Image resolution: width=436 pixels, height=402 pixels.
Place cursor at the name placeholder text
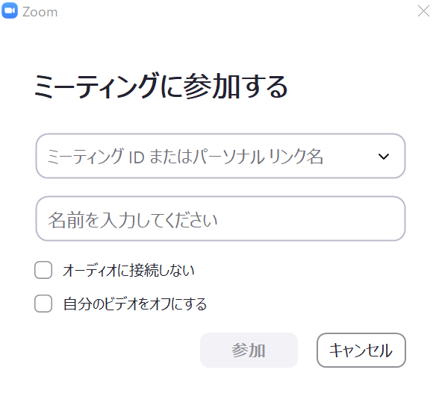[133, 220]
